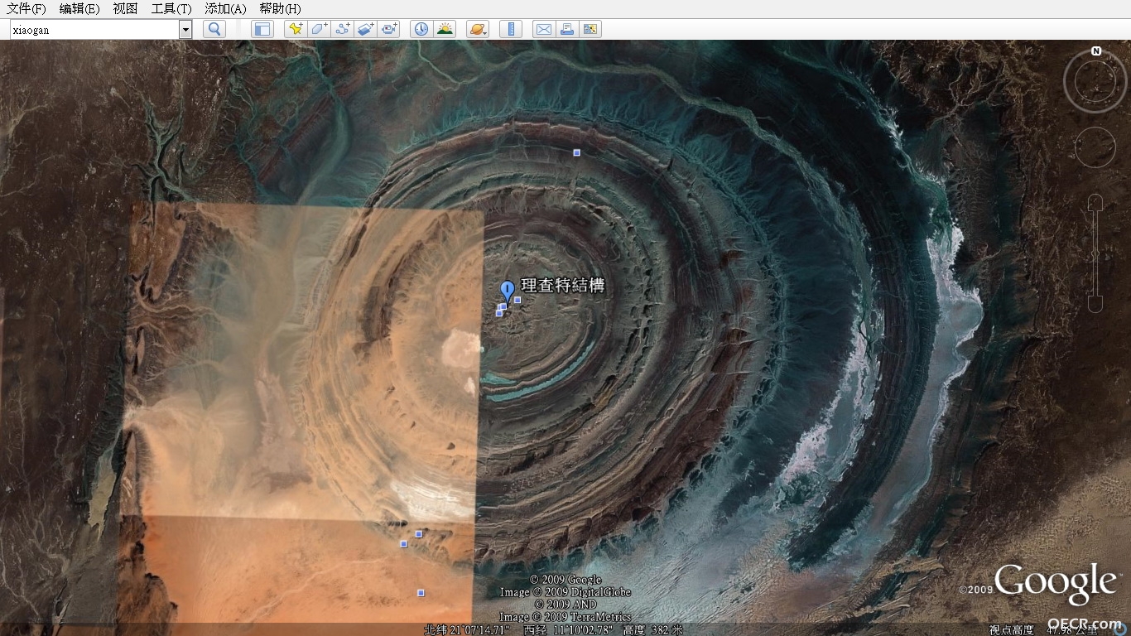Click the view in Google Maps icon

[x=590, y=29]
